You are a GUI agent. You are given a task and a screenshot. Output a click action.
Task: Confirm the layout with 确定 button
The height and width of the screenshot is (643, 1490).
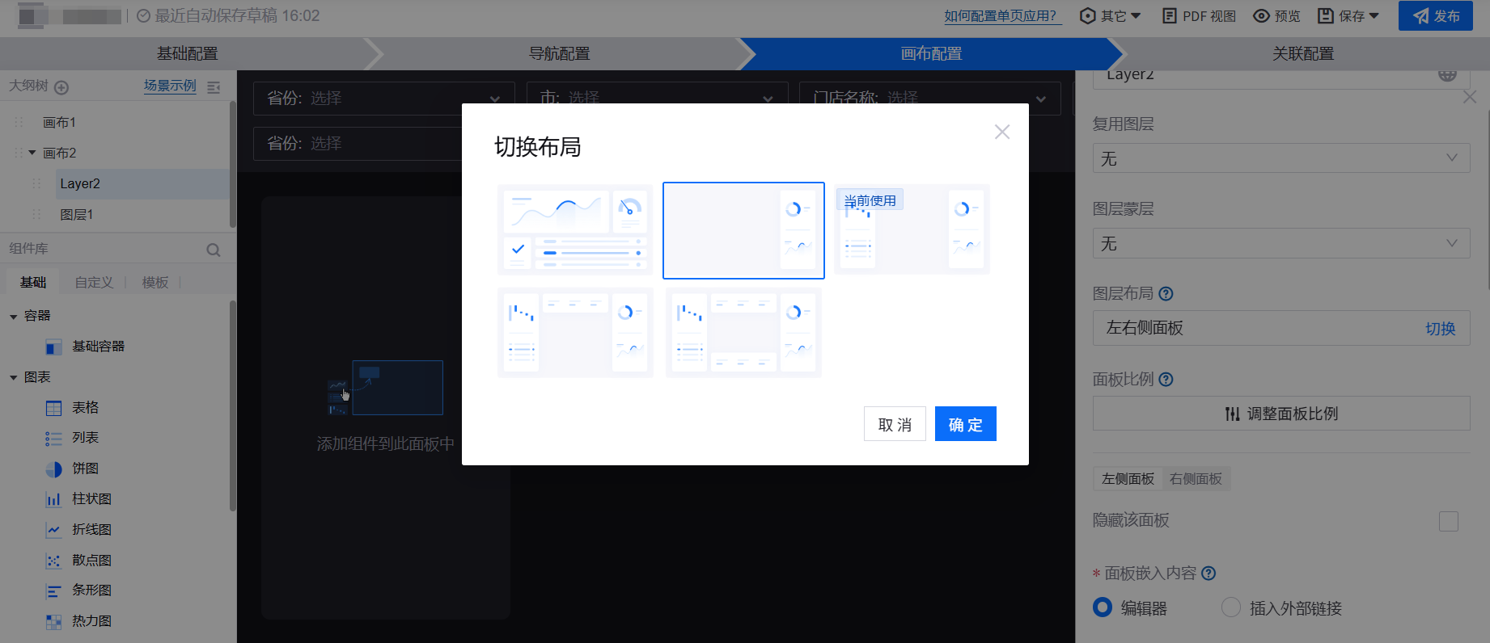pyautogui.click(x=965, y=424)
